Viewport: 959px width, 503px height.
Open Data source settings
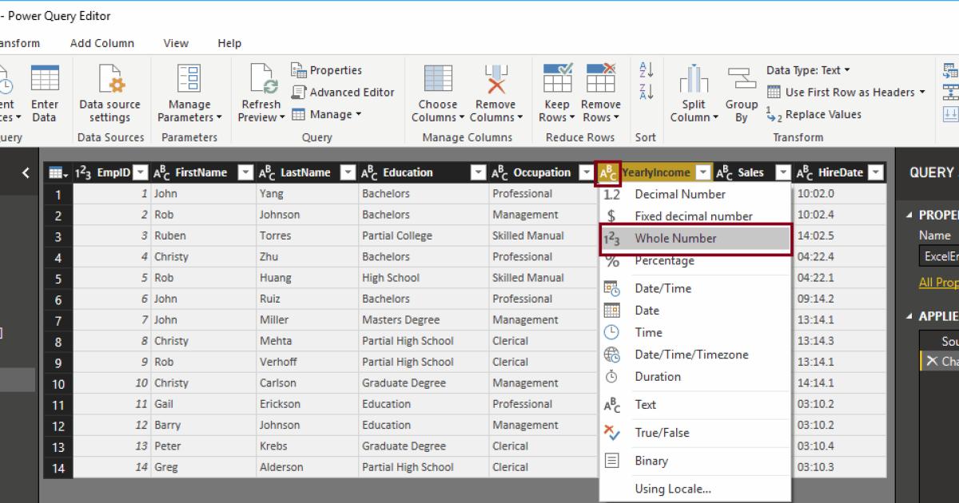(109, 88)
